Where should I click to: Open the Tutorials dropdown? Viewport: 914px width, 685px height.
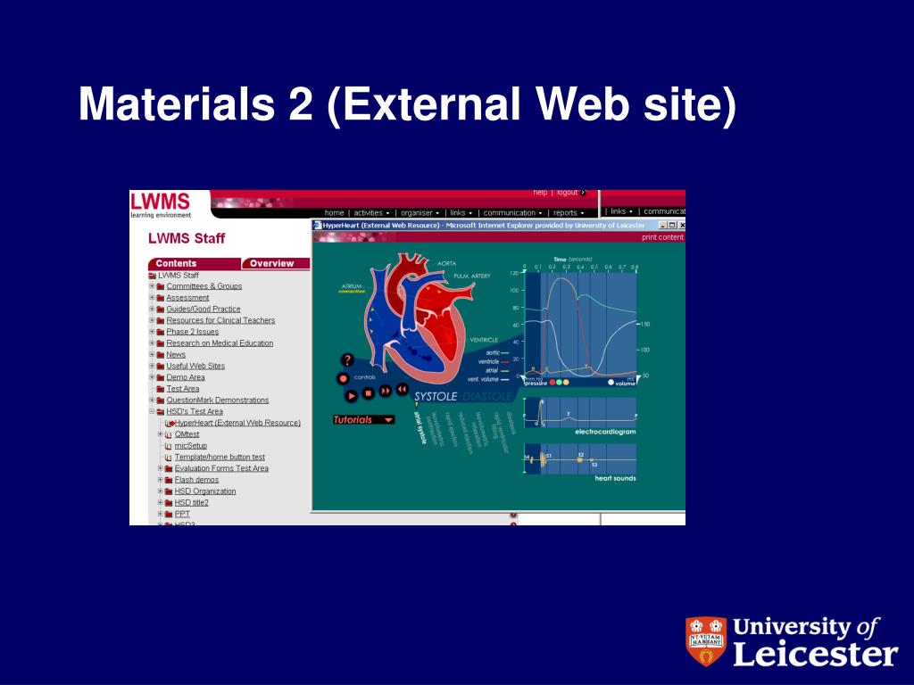pyautogui.click(x=364, y=420)
